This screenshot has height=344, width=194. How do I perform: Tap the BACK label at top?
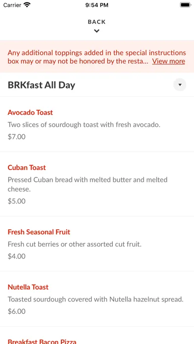(x=97, y=22)
